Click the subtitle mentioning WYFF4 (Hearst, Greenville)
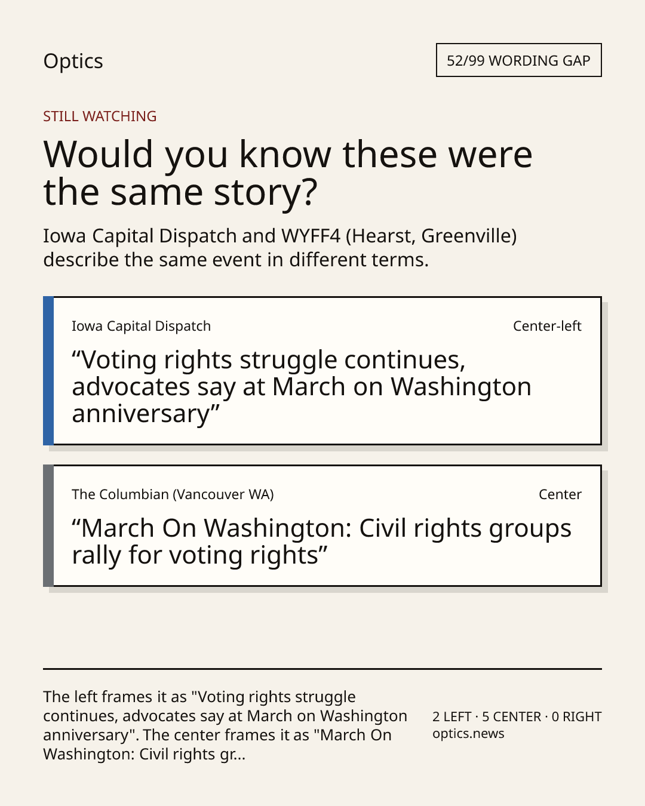The width and height of the screenshot is (645, 806). coord(280,248)
